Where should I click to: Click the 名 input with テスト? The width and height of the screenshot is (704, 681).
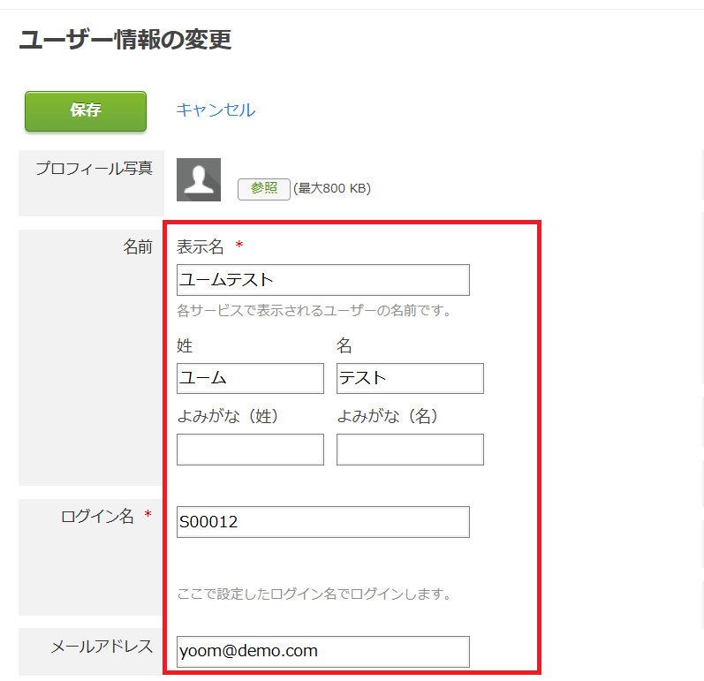point(410,378)
